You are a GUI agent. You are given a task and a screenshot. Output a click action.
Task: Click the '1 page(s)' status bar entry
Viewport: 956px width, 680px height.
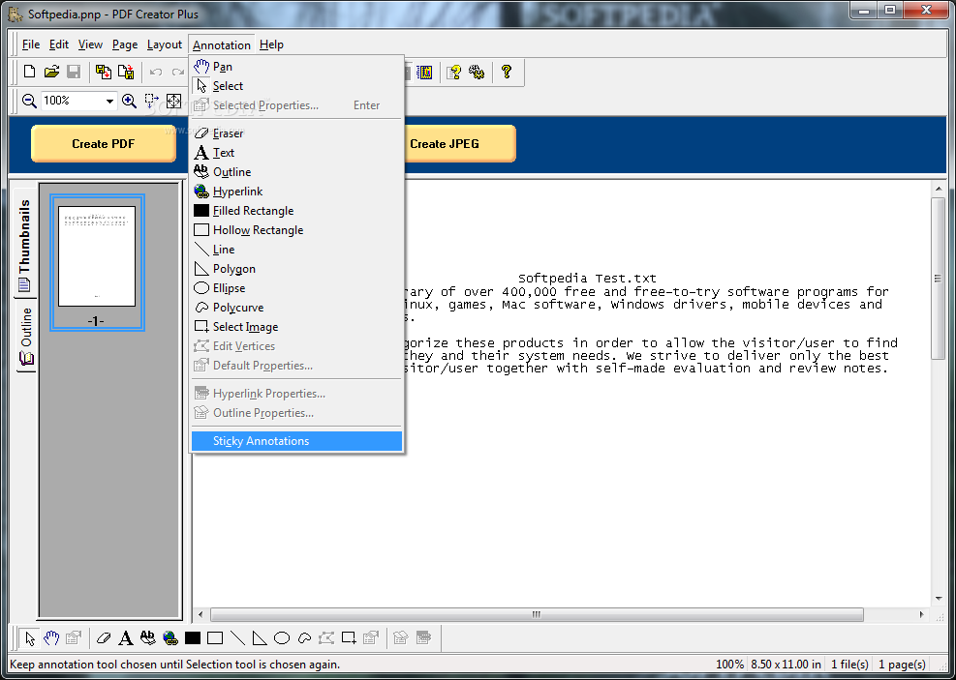[902, 665]
